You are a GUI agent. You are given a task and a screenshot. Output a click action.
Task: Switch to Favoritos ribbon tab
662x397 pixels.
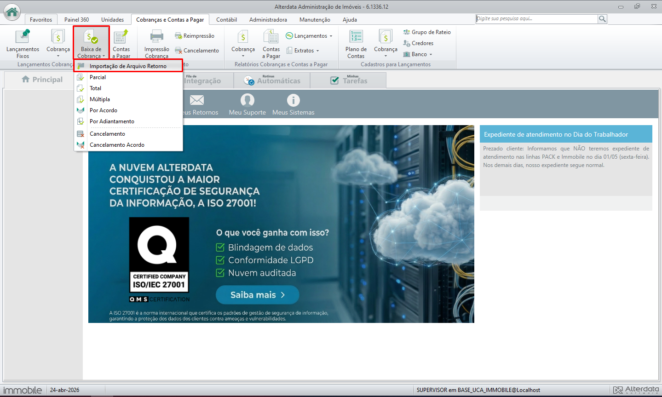point(41,20)
